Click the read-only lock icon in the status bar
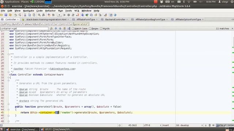Image resolution: width=234 pixels, height=131 pixels. (205, 125)
